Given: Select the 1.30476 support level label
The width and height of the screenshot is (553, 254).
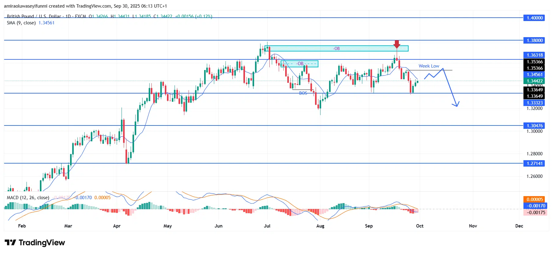Looking at the screenshot, I should pos(535,125).
